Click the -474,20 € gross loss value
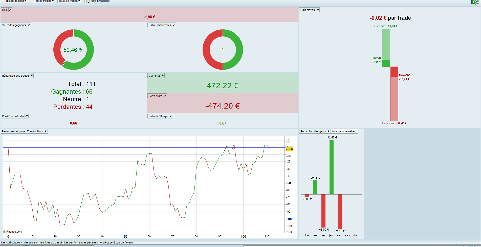The image size is (481, 247). click(223, 106)
